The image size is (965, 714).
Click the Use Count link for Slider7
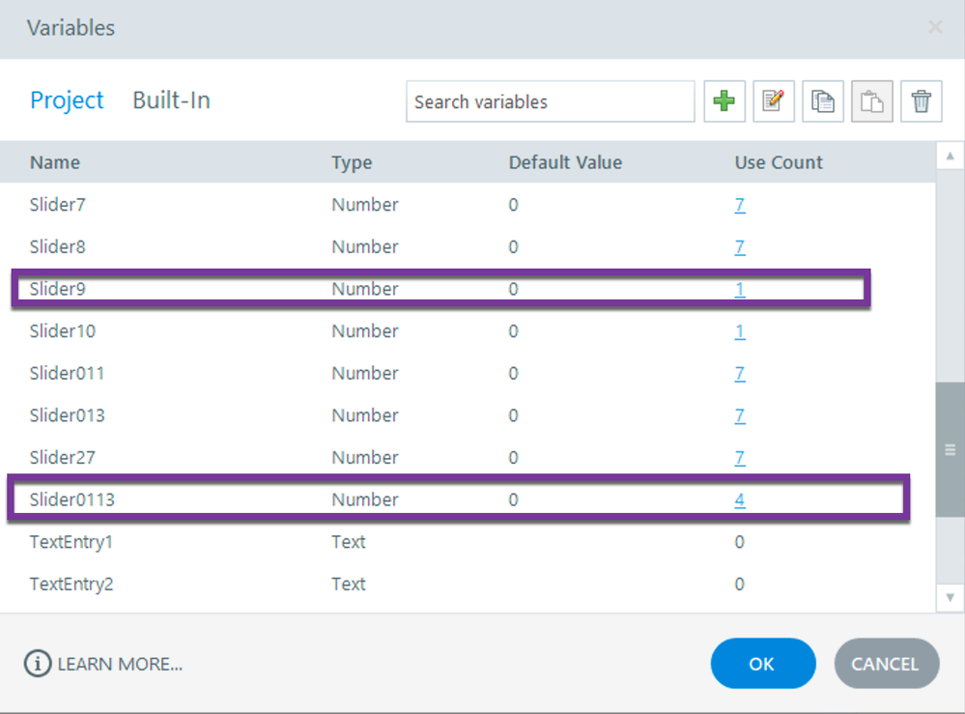click(x=739, y=205)
